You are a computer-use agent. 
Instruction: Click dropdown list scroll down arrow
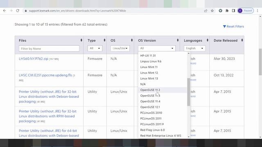[x=189, y=137]
